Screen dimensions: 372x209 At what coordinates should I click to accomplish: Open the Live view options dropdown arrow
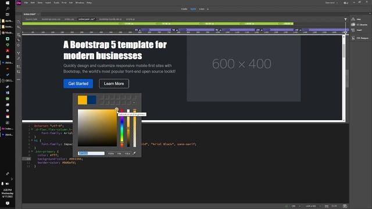[208, 9]
